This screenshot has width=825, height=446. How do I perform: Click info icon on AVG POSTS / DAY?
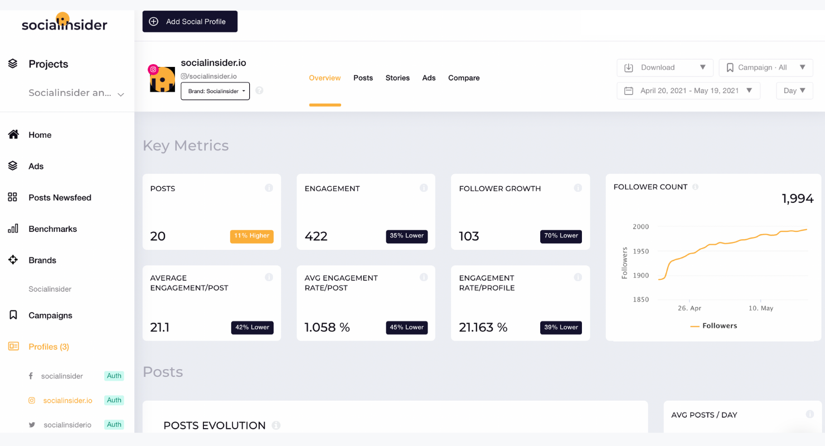click(810, 414)
